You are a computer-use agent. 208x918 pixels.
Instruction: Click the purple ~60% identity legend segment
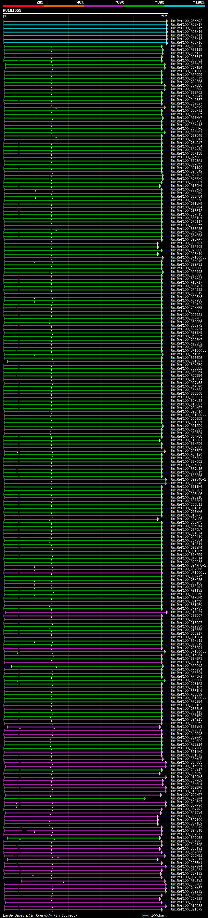(104, 6)
